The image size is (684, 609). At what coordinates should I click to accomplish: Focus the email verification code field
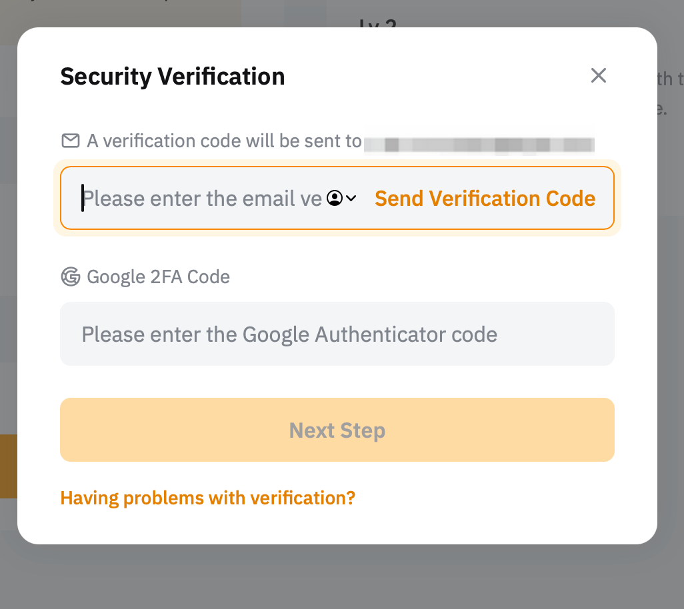(x=200, y=199)
